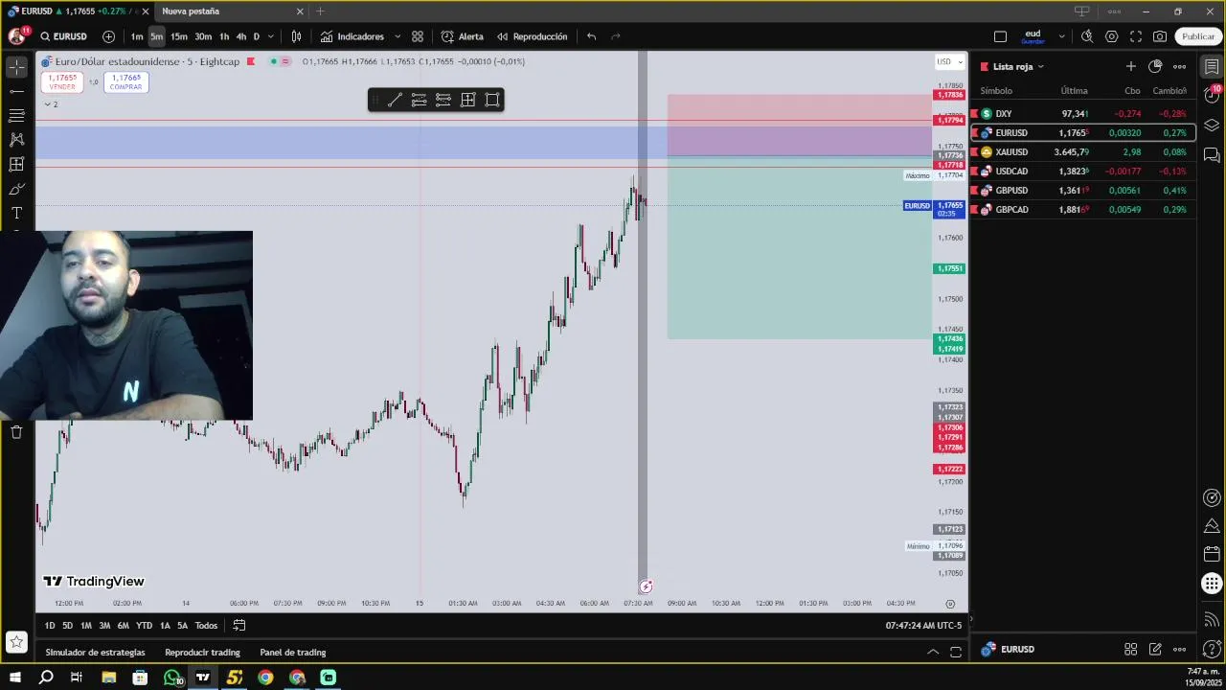
Task: Select the 15m timeframe
Action: tap(179, 36)
